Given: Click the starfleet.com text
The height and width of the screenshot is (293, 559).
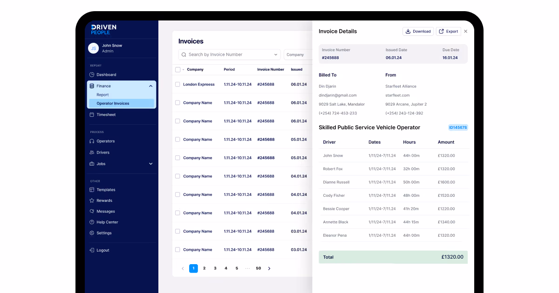Looking at the screenshot, I should point(398,95).
